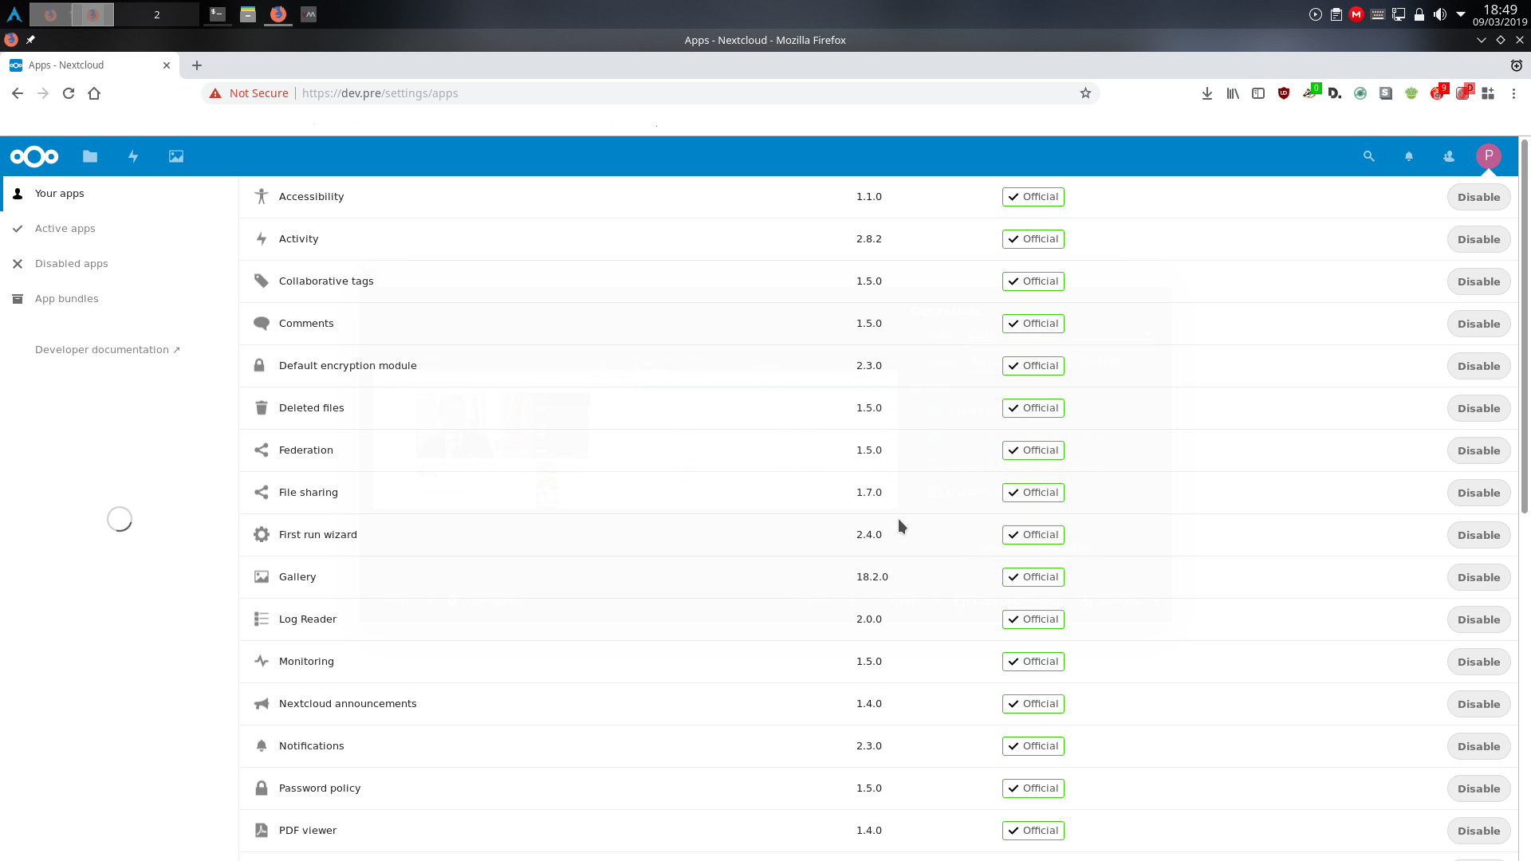Open the volume icon in system tray
The image size is (1531, 861).
click(1440, 14)
